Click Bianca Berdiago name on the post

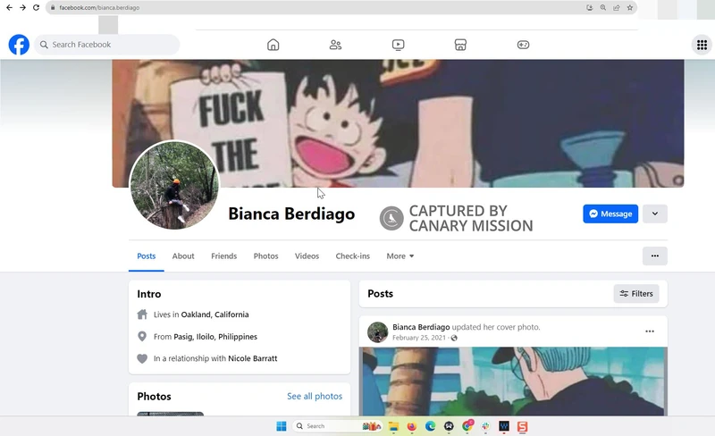[x=421, y=327]
